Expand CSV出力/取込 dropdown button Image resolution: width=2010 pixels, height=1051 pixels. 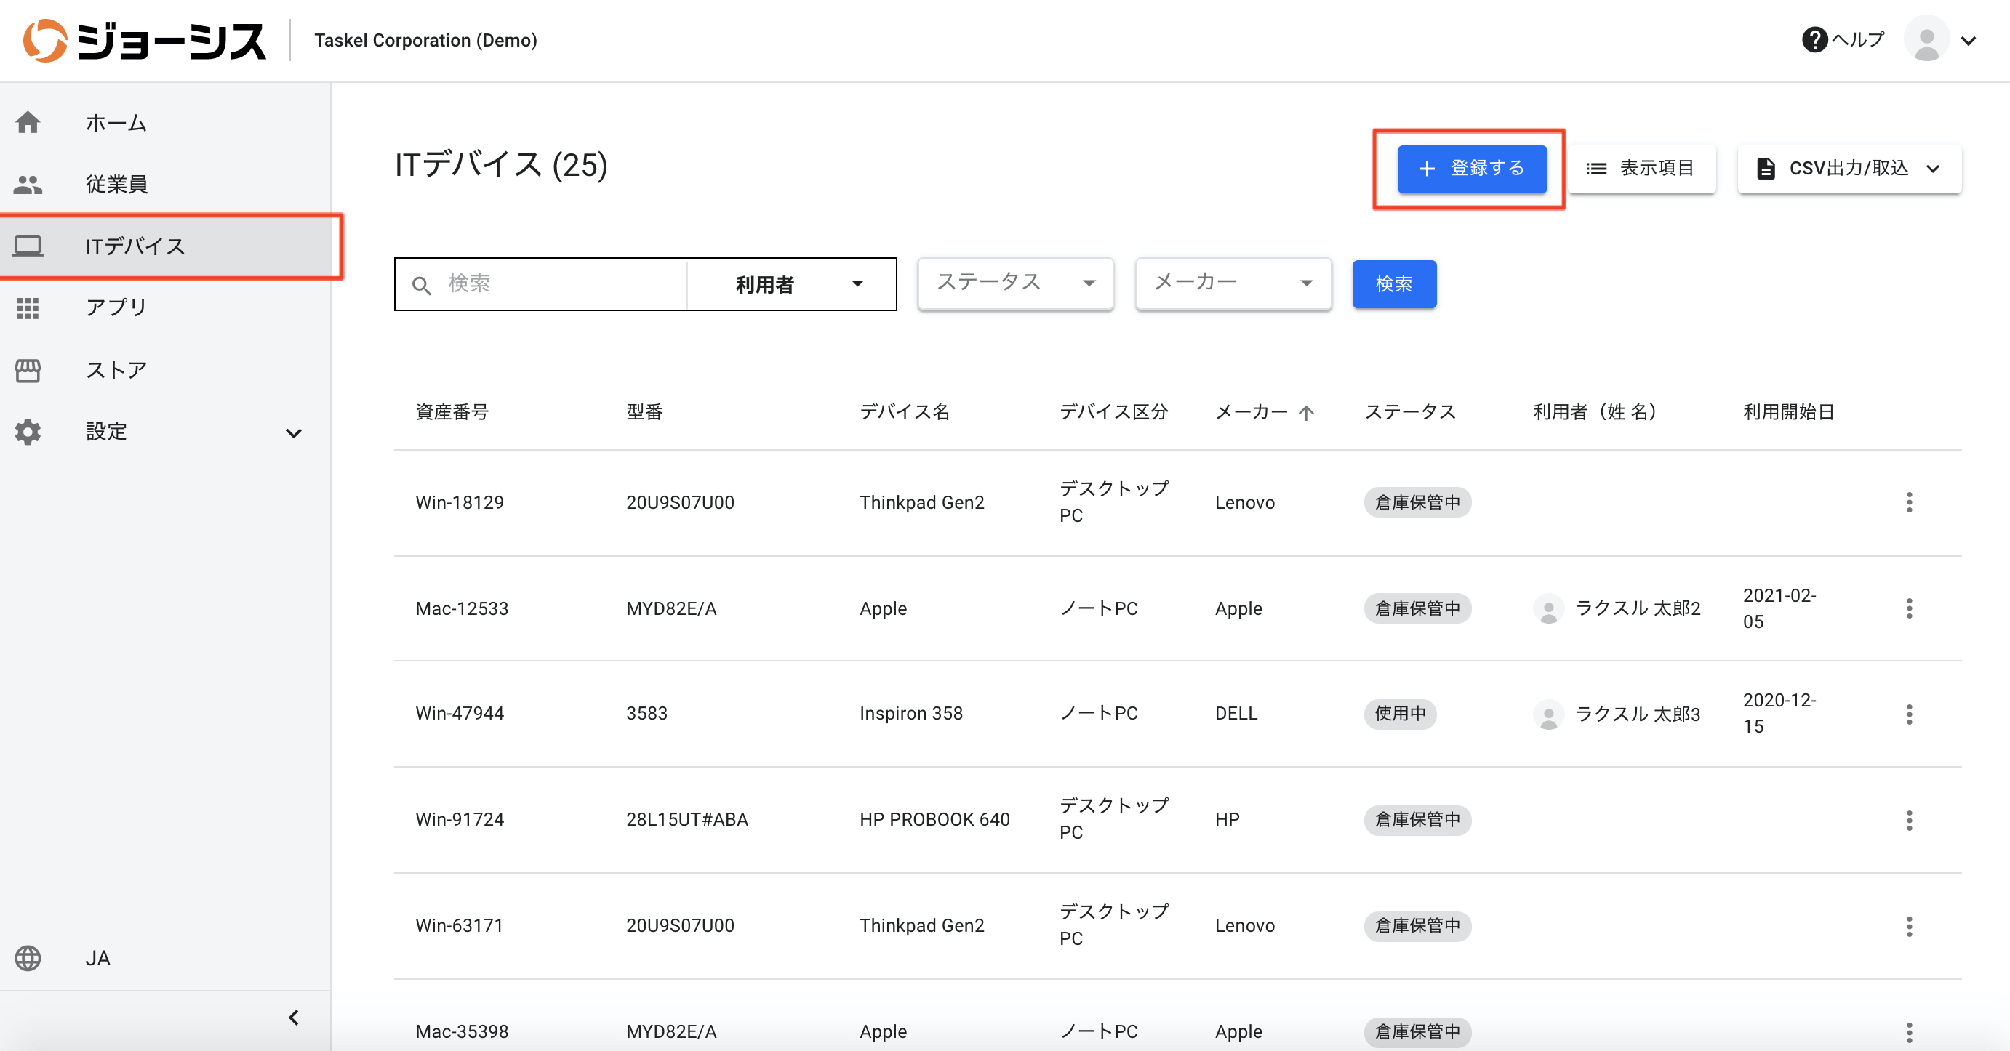(x=1849, y=169)
